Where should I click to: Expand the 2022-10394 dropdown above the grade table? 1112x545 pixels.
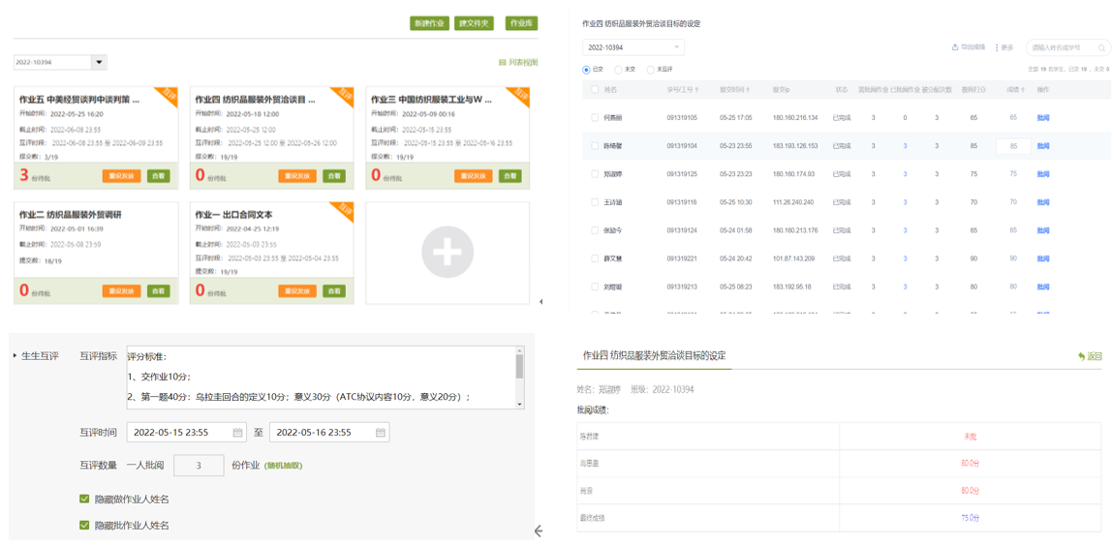point(675,47)
